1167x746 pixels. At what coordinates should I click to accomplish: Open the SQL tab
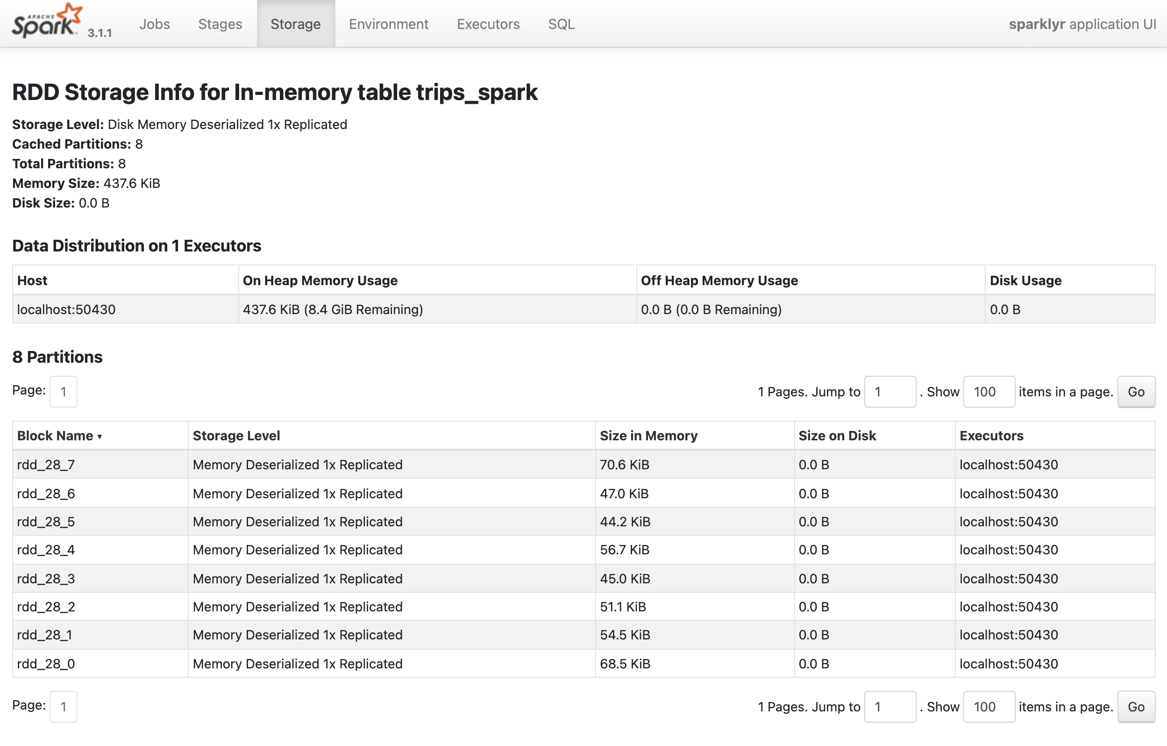tap(561, 24)
